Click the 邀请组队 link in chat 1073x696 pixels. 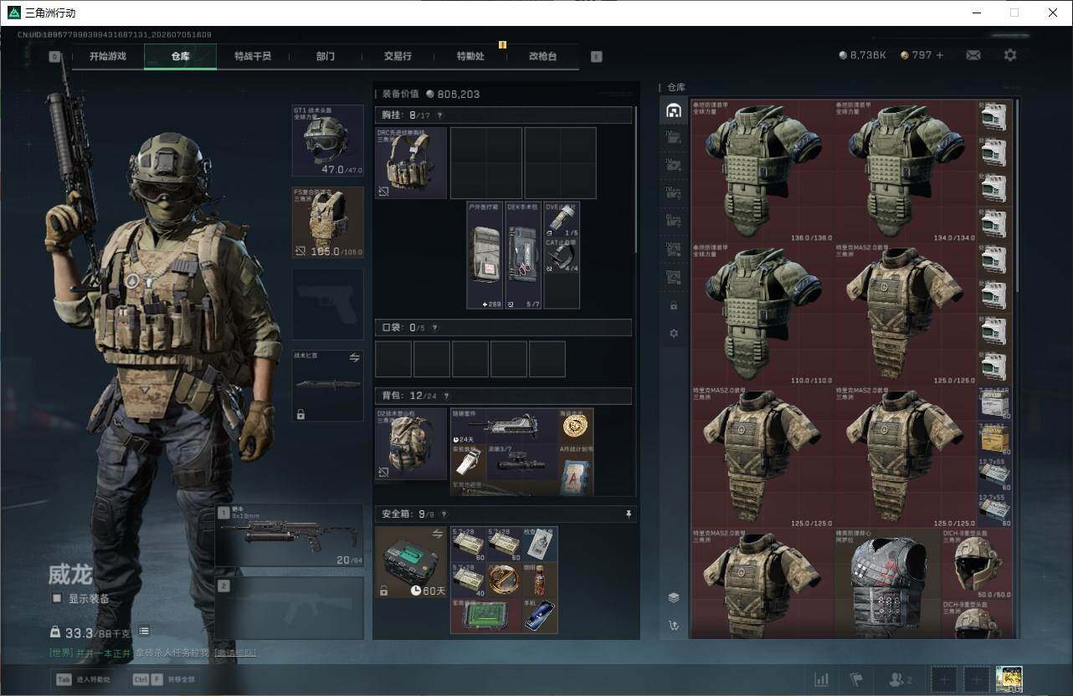(235, 652)
